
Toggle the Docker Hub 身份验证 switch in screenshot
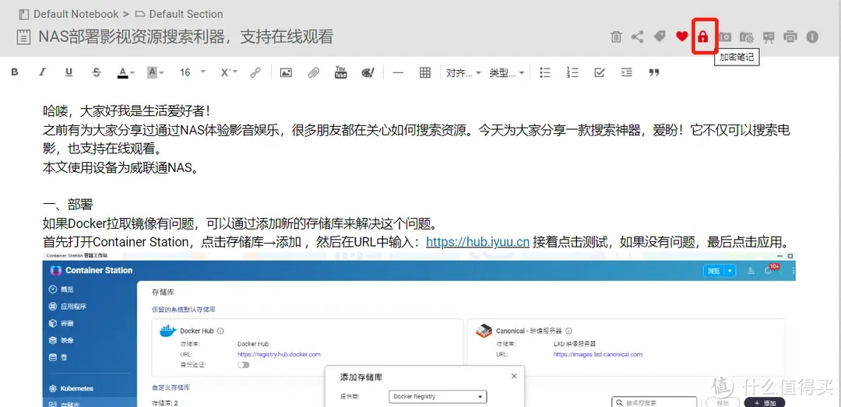tap(244, 365)
